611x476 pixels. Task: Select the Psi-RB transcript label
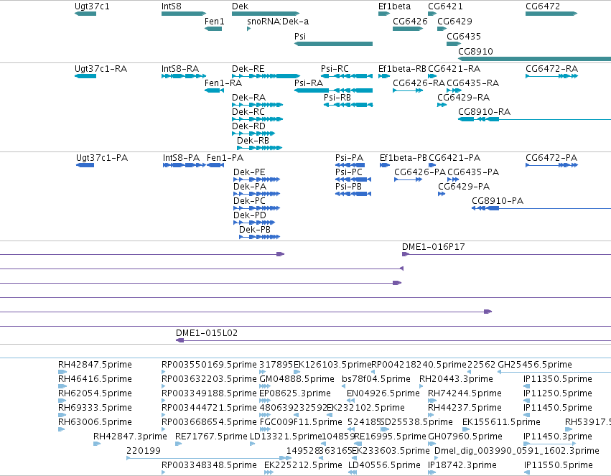pos(337,98)
